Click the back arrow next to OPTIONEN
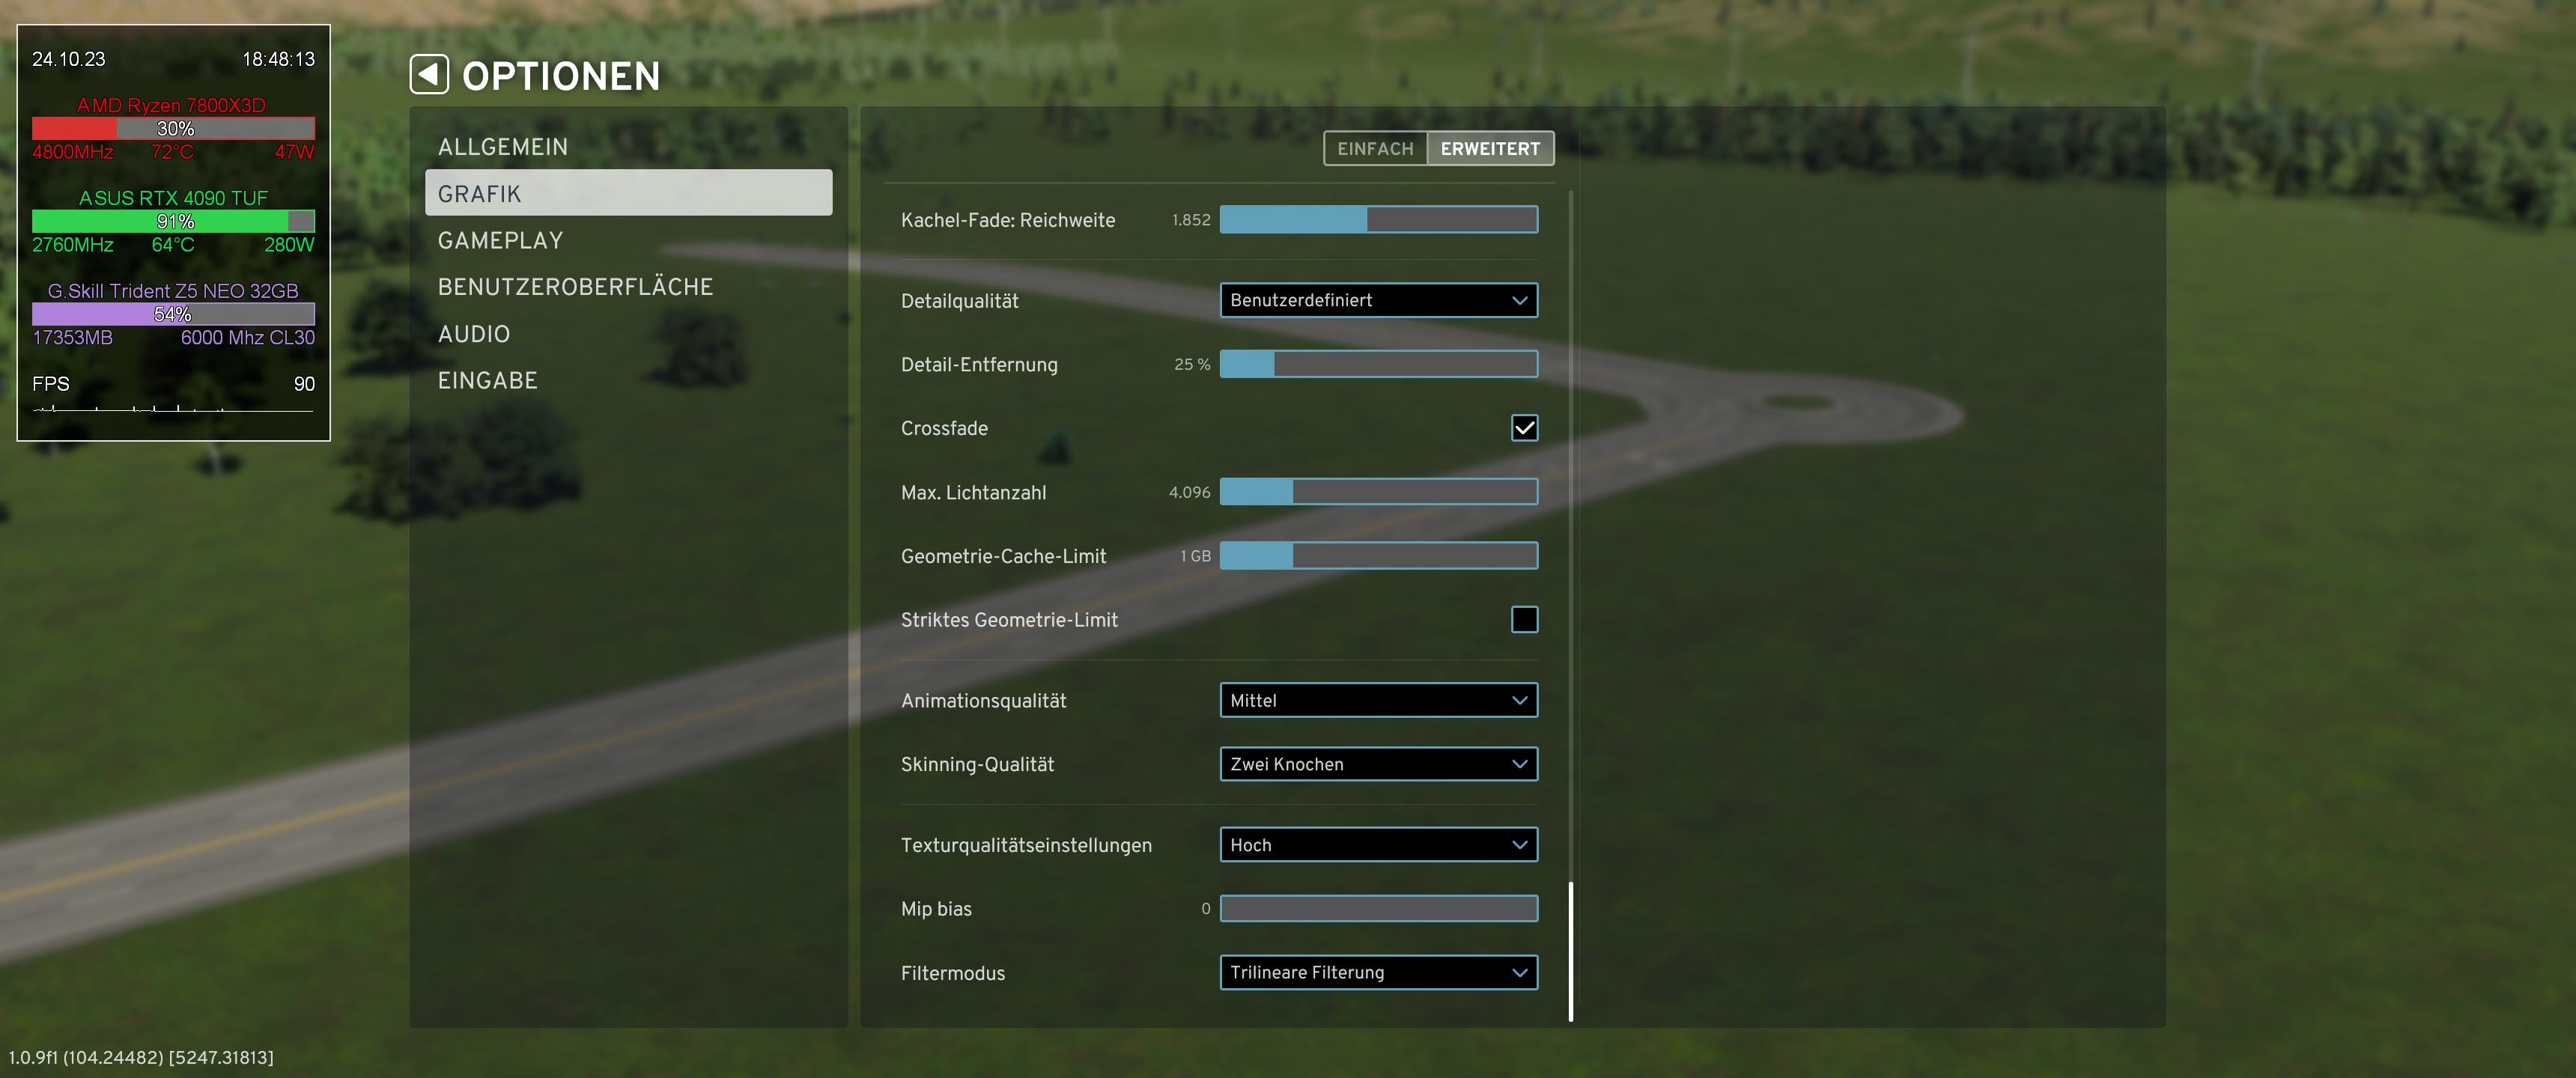Viewport: 2576px width, 1078px height. tap(429, 75)
